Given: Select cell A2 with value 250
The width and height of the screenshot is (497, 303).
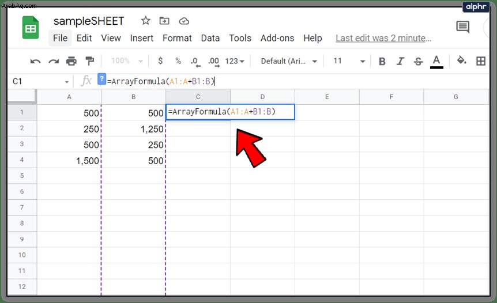Looking at the screenshot, I should point(69,128).
